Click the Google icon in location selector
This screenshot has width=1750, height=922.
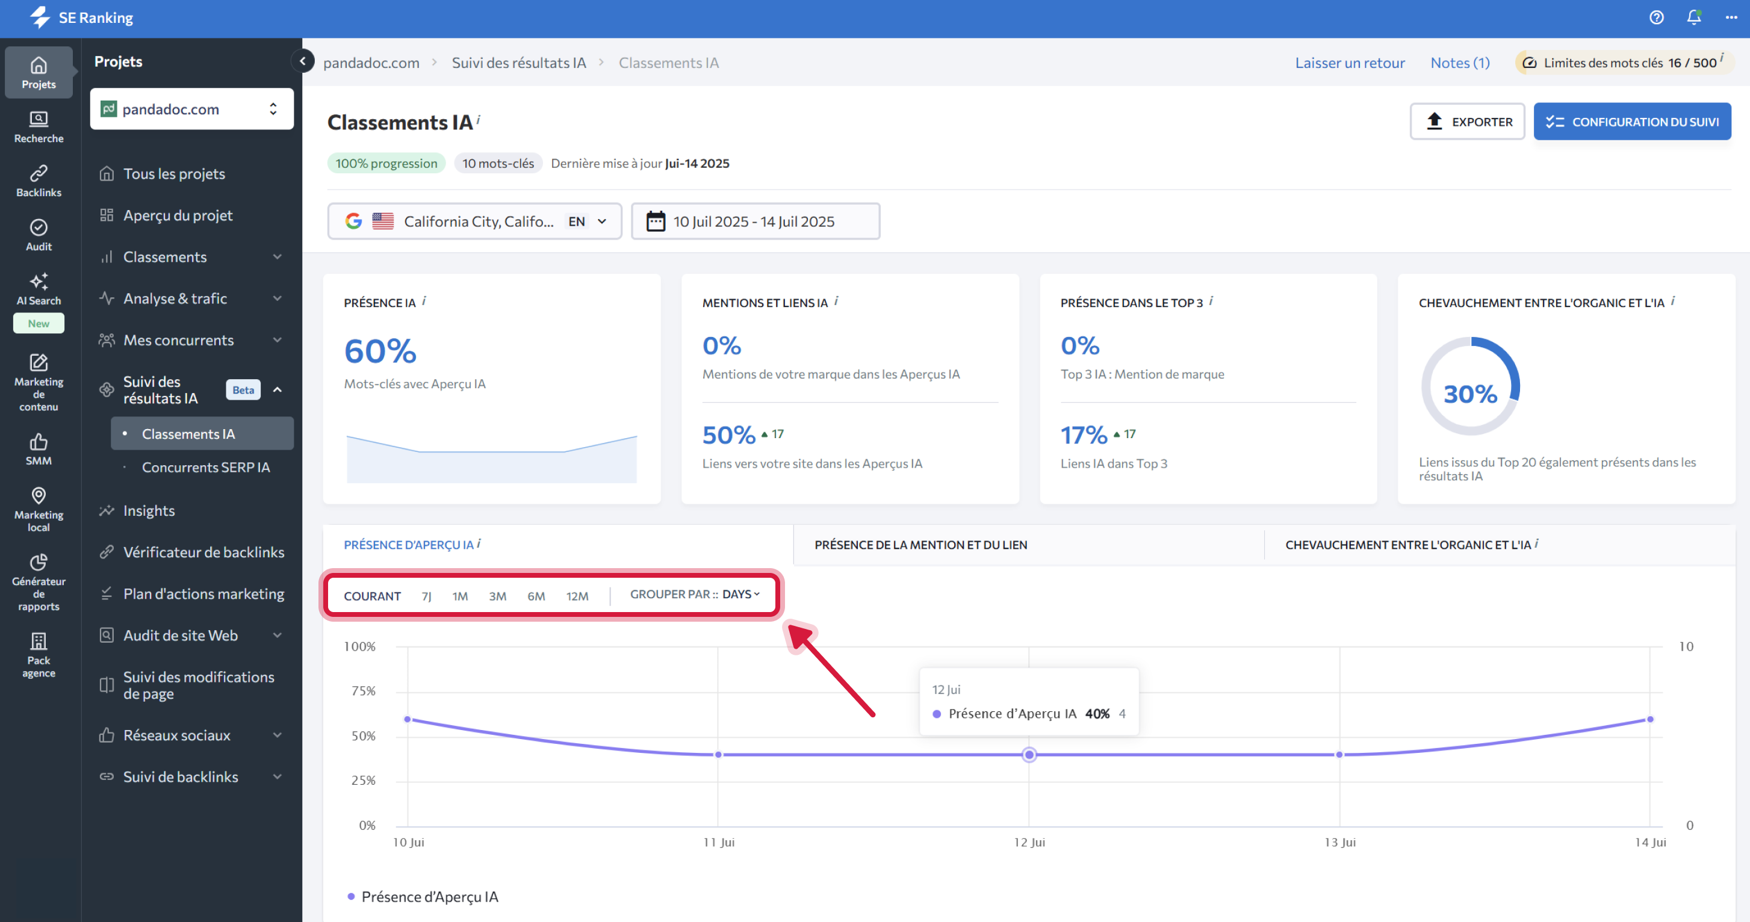[353, 221]
